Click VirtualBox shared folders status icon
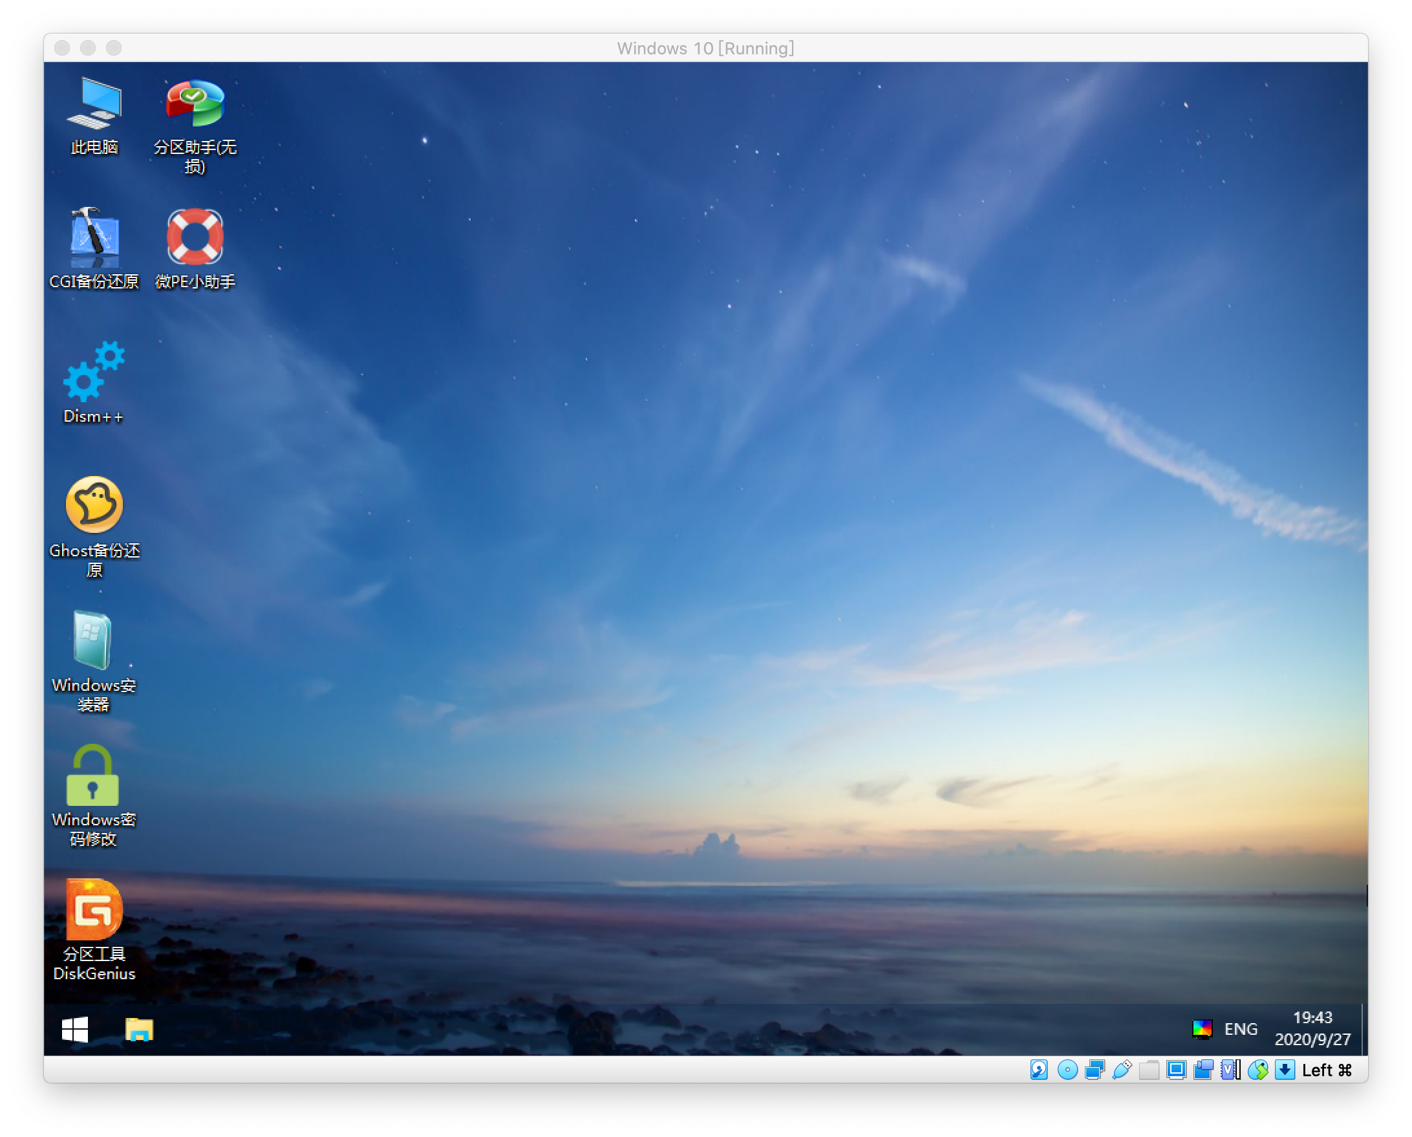1412x1137 pixels. [1150, 1070]
